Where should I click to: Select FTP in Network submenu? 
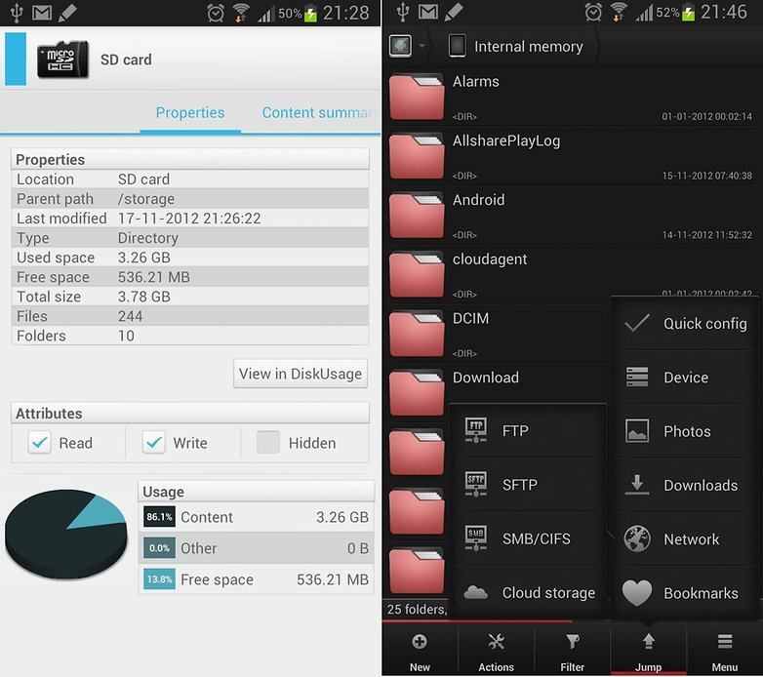[x=528, y=431]
